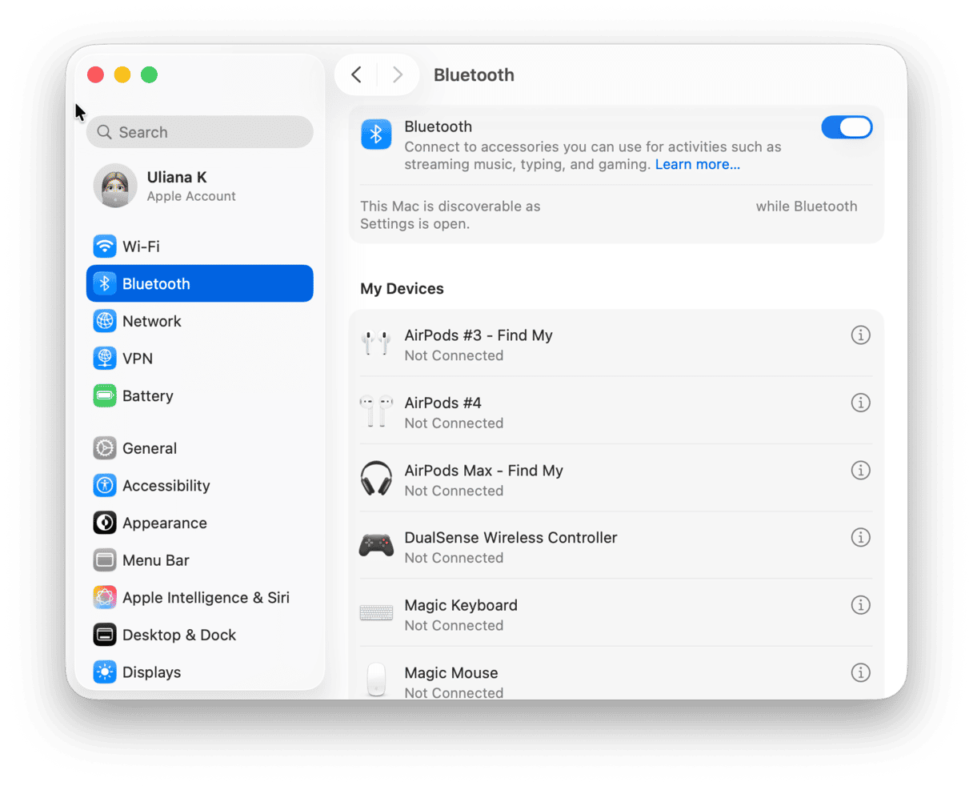Click the Apple Intelligence & Siri icon
Image resolution: width=973 pixels, height=786 pixels.
pos(105,597)
